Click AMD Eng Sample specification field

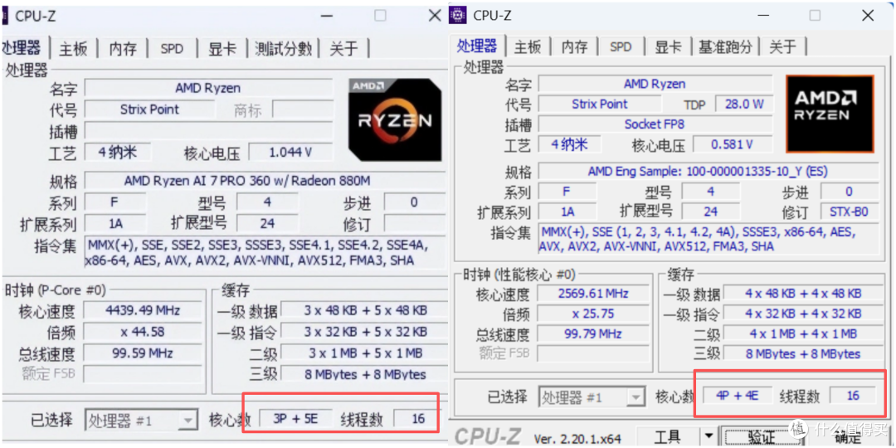point(708,171)
